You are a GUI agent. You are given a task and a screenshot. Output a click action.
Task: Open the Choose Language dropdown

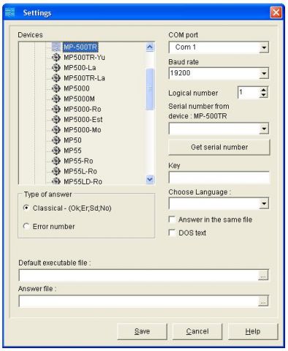(x=264, y=204)
